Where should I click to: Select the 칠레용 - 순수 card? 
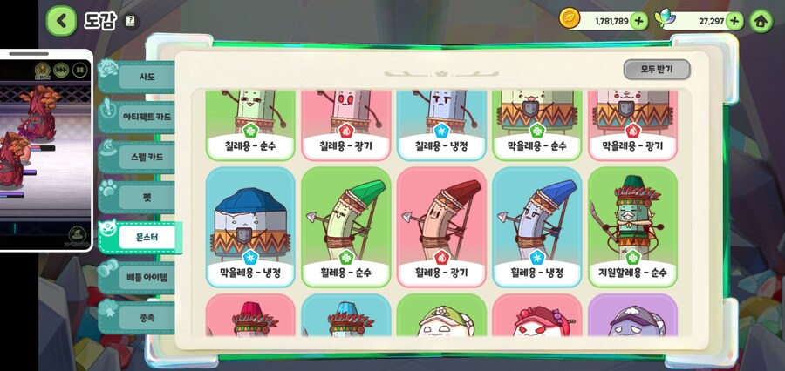pyautogui.click(x=250, y=125)
